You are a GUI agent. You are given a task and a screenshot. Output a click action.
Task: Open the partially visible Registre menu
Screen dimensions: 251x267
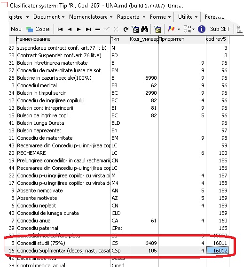[19, 17]
